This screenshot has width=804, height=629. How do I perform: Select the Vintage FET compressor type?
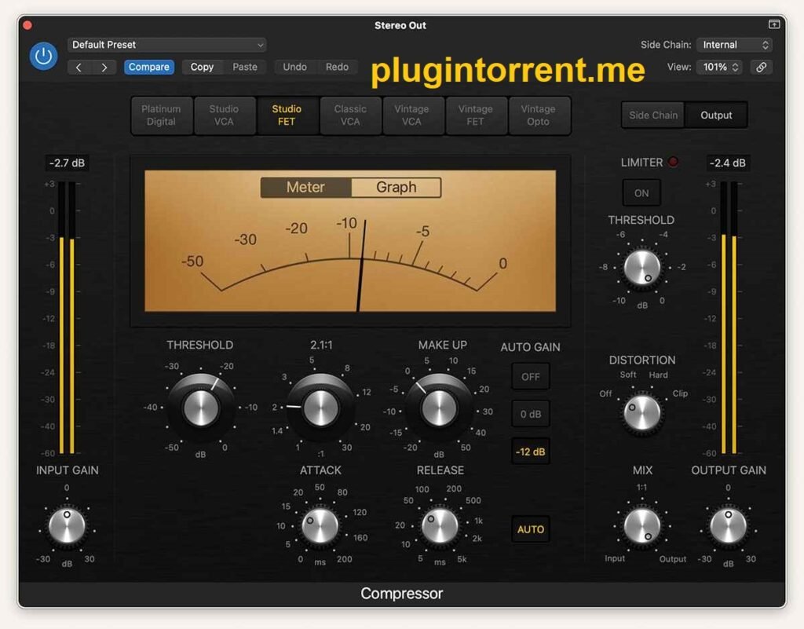[475, 115]
